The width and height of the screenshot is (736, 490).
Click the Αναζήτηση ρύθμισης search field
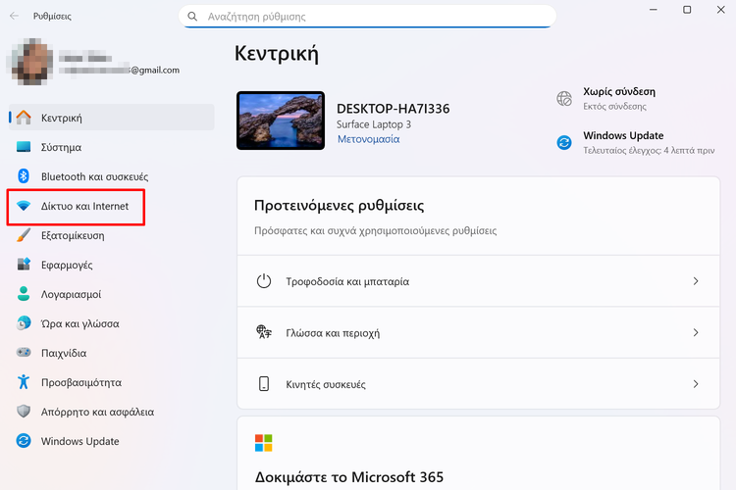(373, 17)
